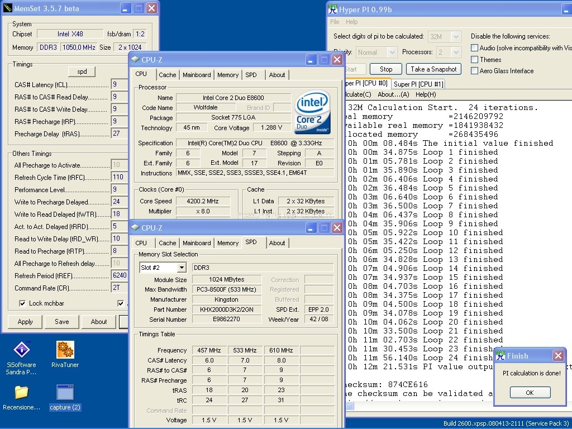The height and width of the screenshot is (429, 572).
Task: Click the title bar icon of the CPU-Z processor window
Action: (135, 59)
